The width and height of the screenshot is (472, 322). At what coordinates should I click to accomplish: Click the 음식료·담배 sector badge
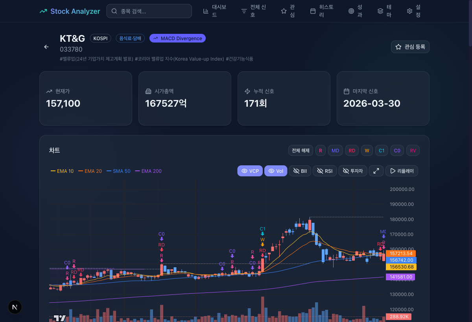[x=130, y=38]
